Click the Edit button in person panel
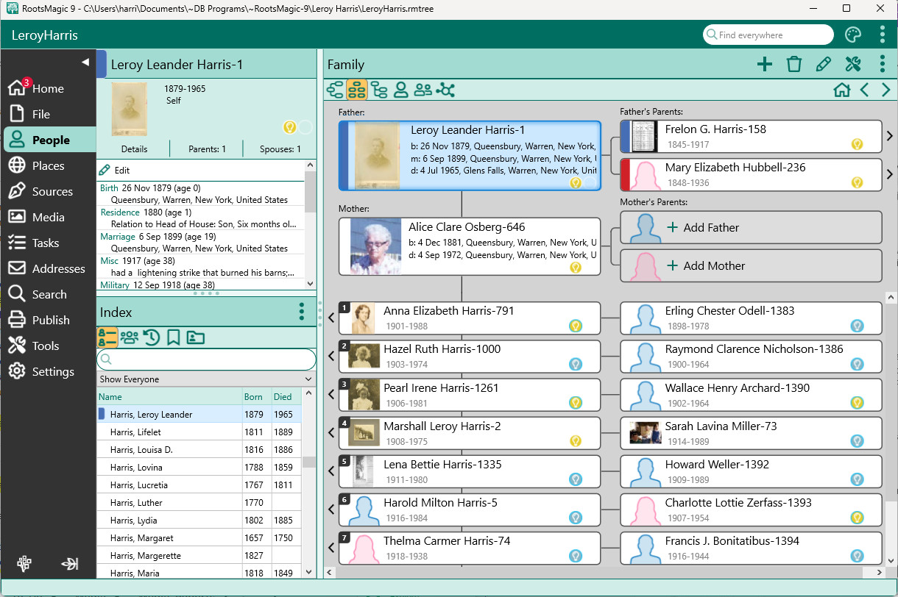 115,170
